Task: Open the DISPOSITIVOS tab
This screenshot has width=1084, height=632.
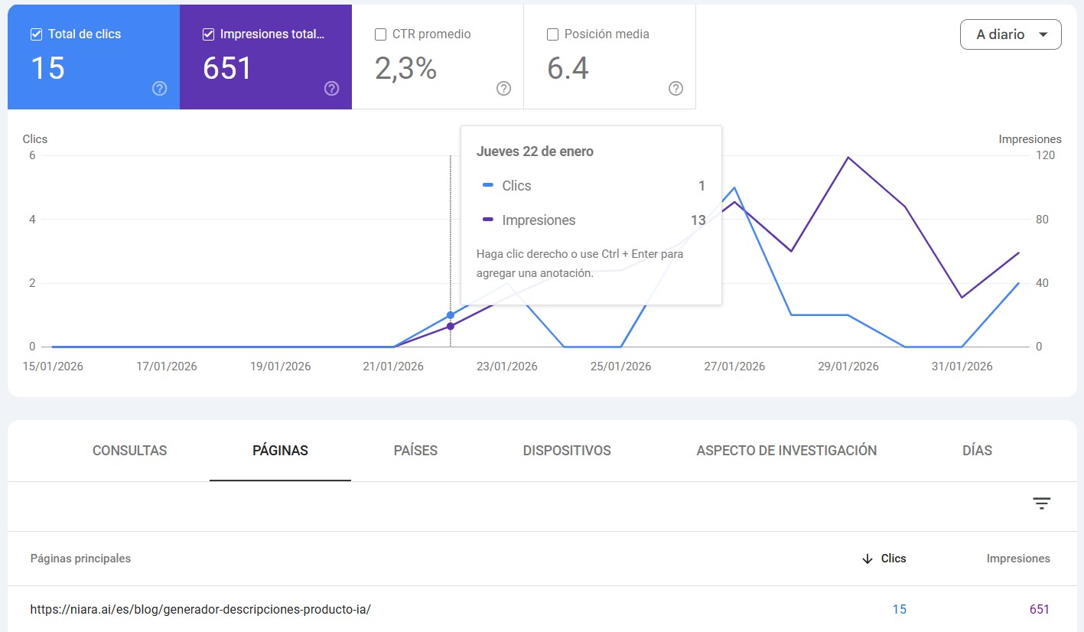Action: (567, 451)
